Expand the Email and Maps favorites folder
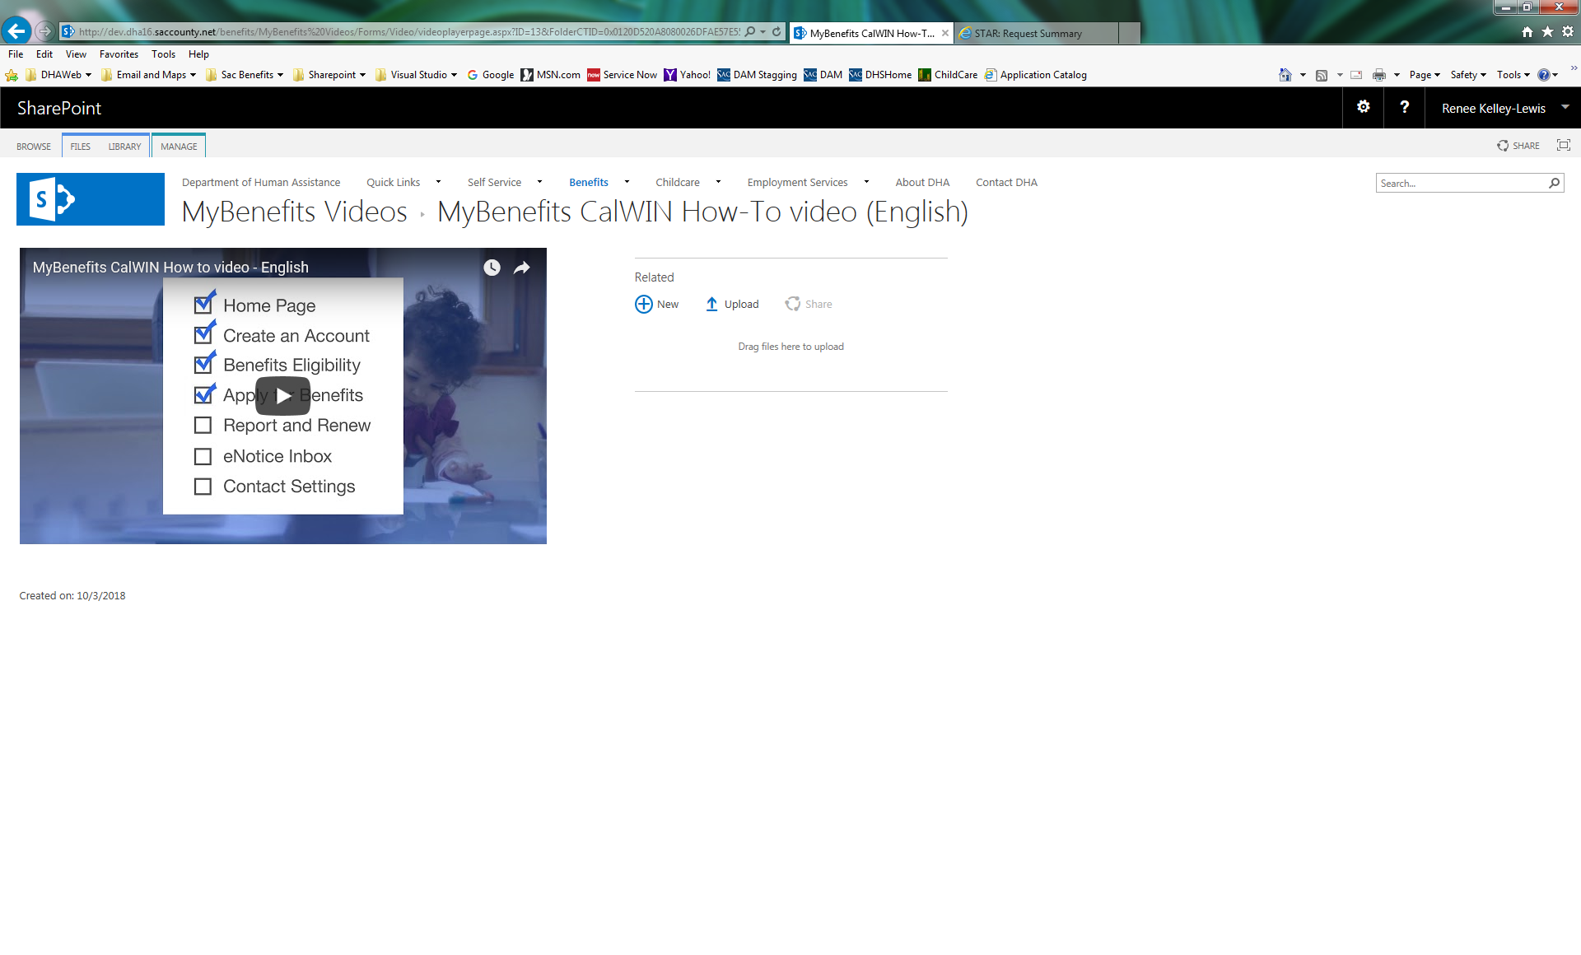 click(x=148, y=75)
